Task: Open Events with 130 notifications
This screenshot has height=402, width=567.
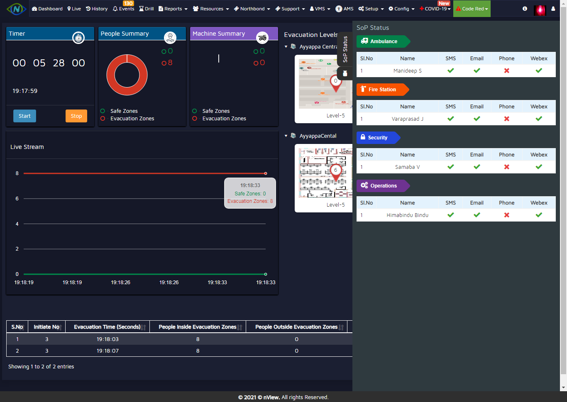Action: coord(124,9)
